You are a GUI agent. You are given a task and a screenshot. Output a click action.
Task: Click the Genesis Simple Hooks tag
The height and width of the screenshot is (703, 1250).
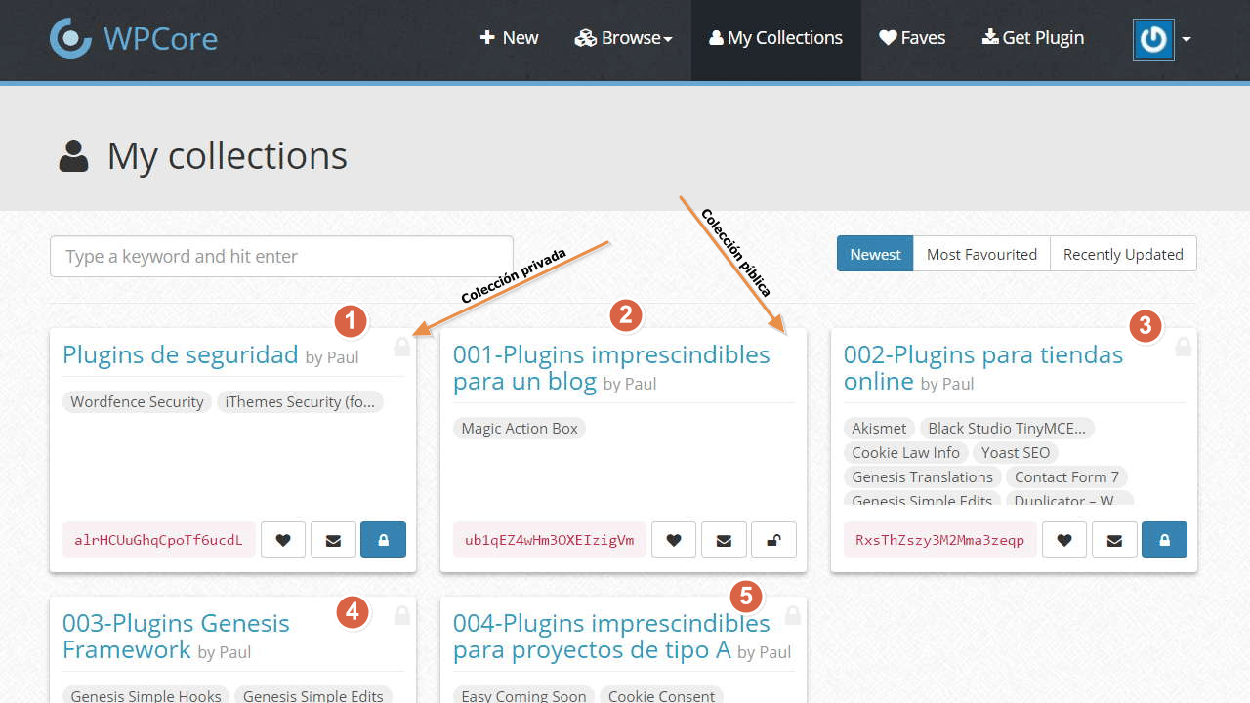coord(146,694)
